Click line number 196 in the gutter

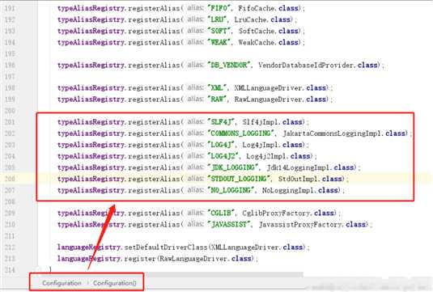pos(10,66)
